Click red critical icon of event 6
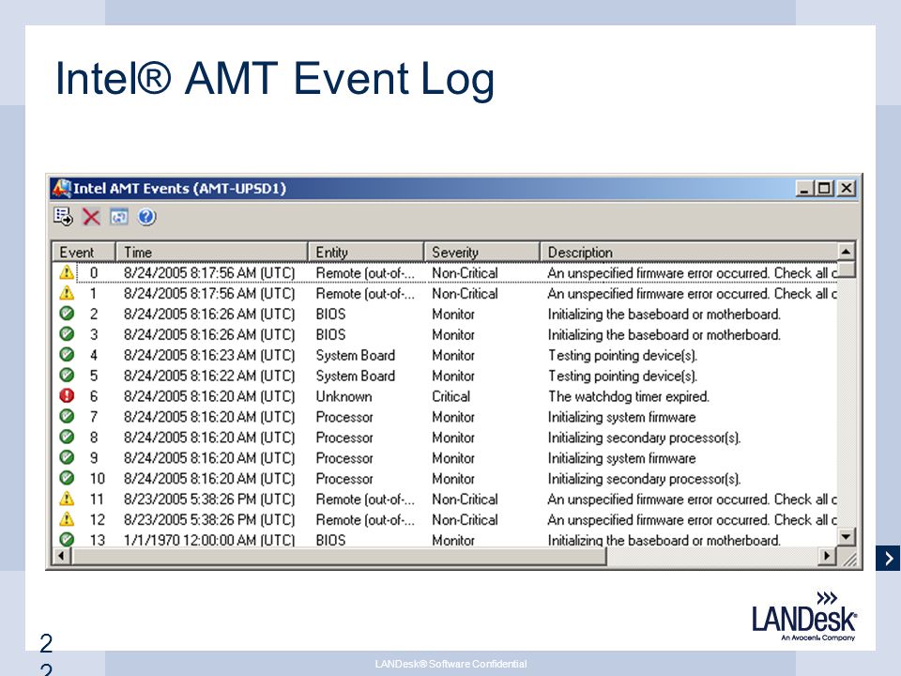 (67, 395)
